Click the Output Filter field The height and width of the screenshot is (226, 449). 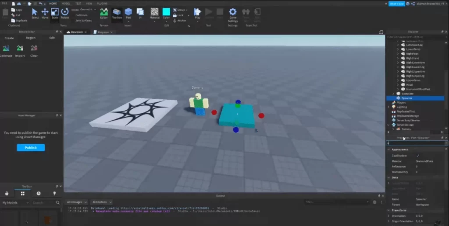click(337, 202)
